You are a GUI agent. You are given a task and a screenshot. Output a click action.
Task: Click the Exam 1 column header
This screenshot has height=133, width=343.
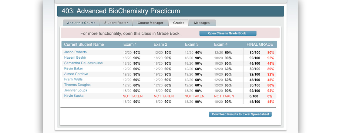[x=130, y=44]
